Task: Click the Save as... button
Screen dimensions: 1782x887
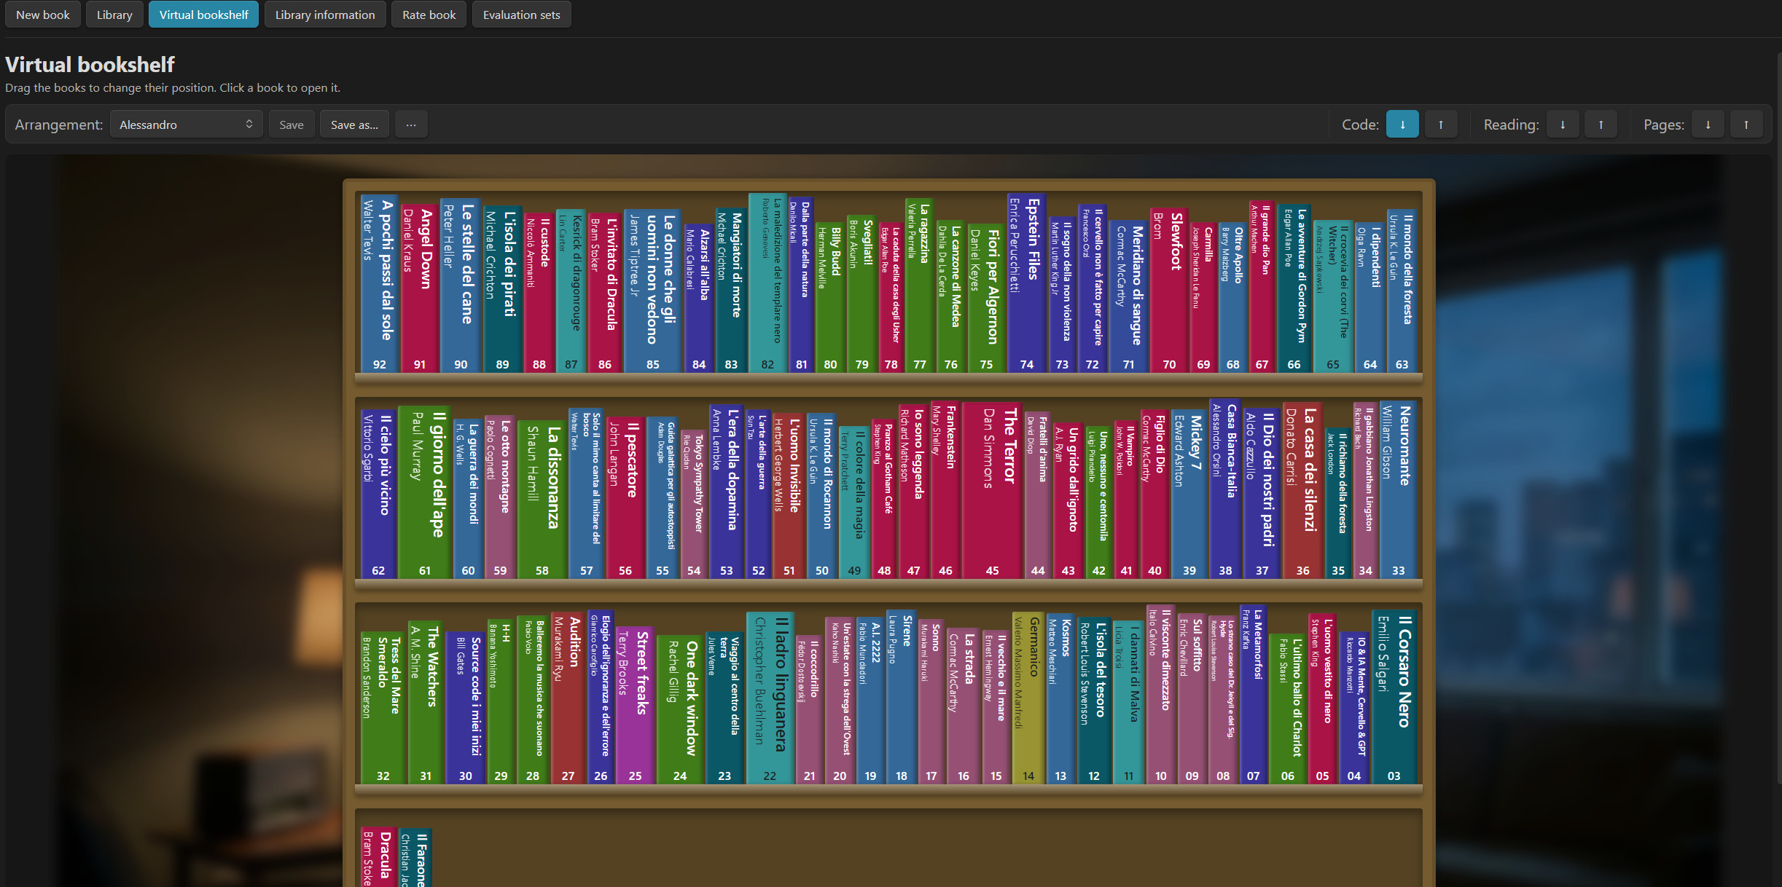Action: click(354, 125)
